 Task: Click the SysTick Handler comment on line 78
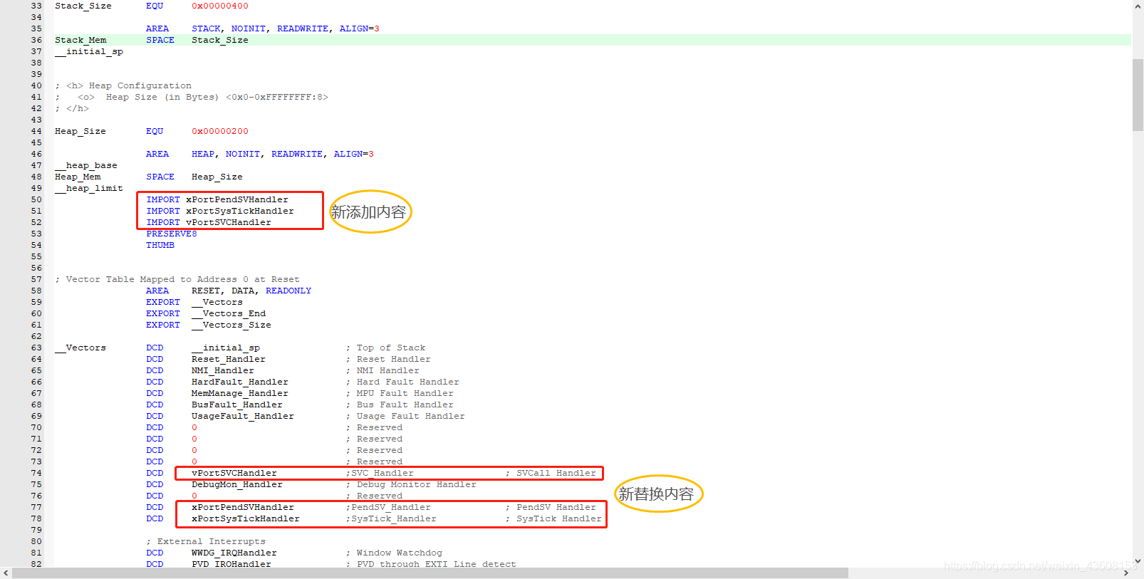coord(553,518)
